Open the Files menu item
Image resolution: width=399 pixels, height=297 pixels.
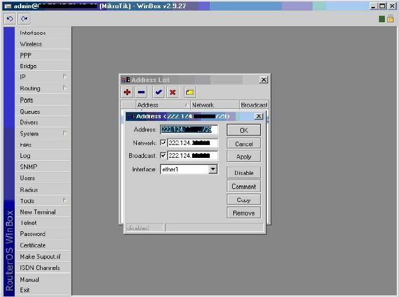point(43,145)
